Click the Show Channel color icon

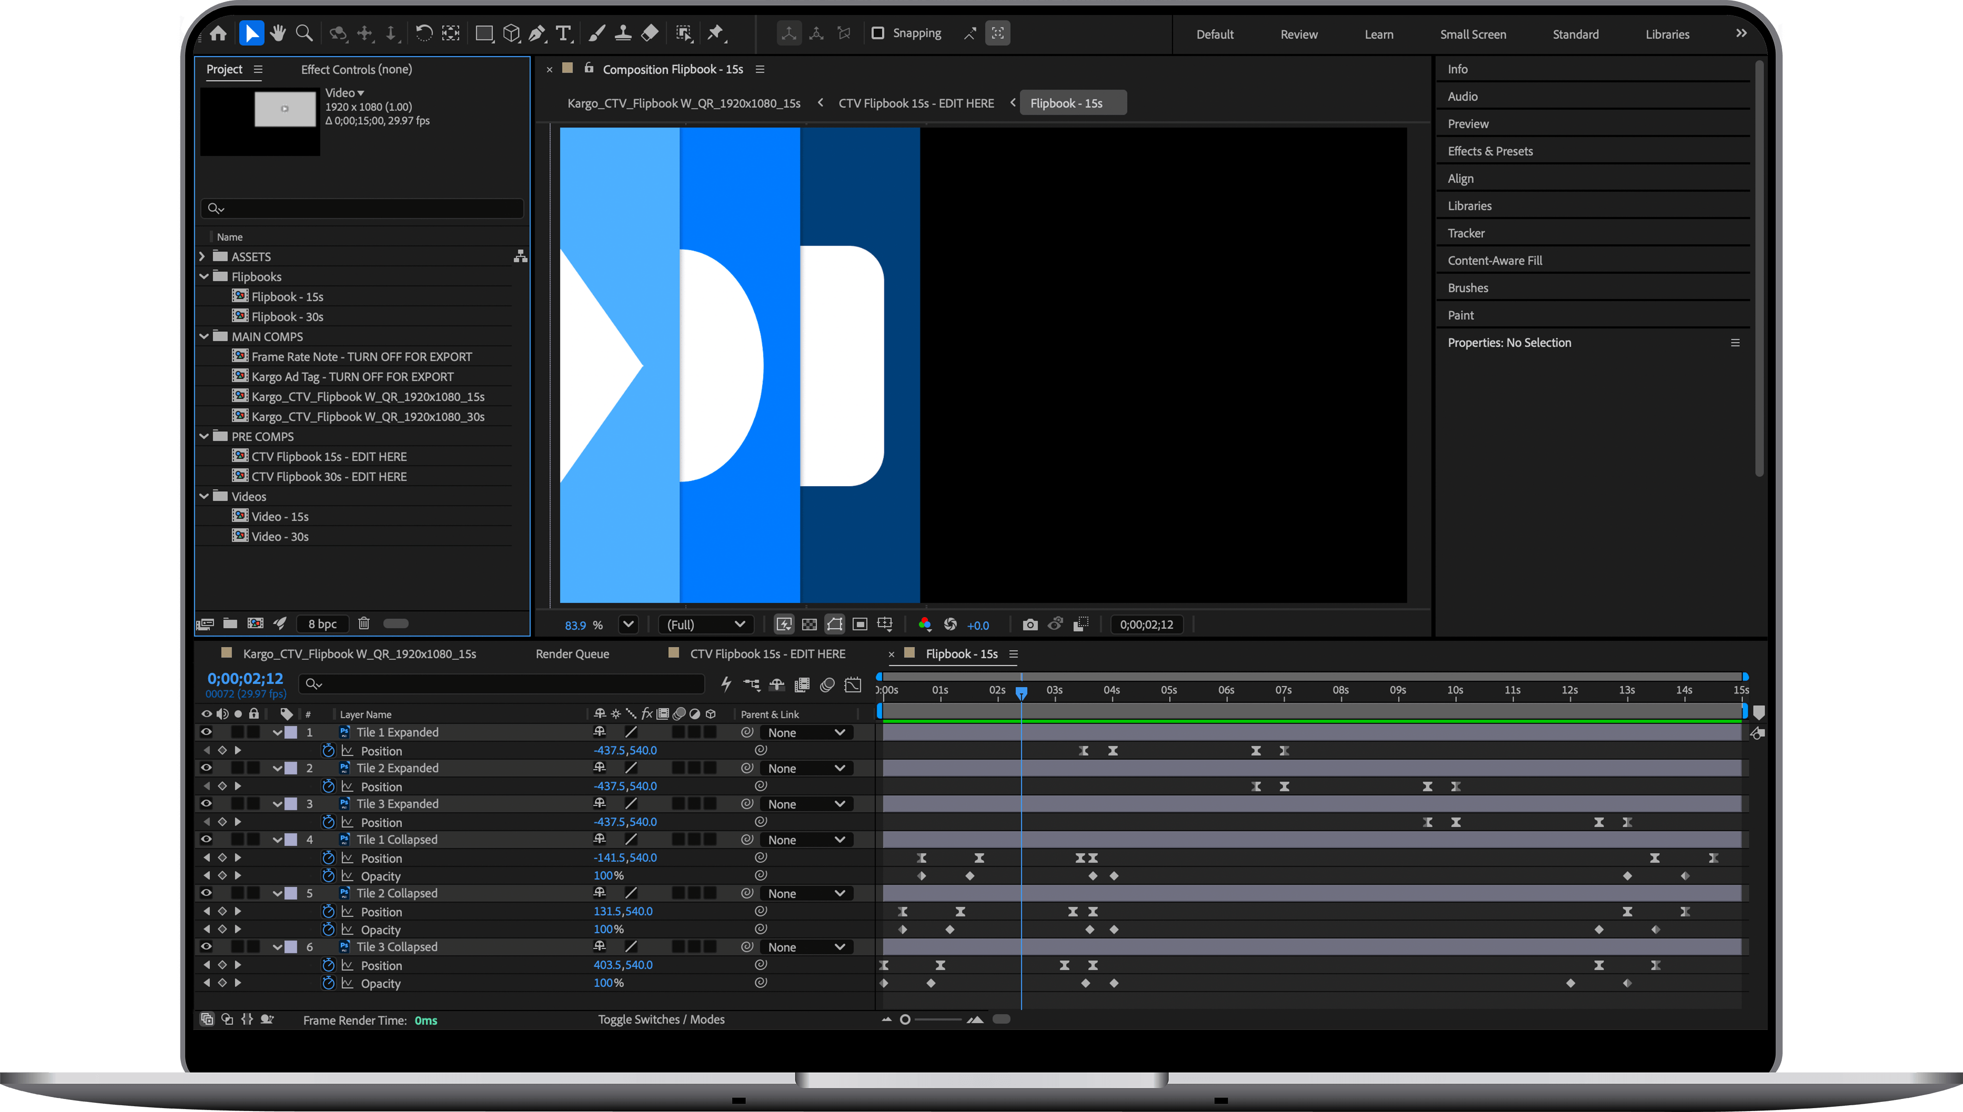click(924, 625)
